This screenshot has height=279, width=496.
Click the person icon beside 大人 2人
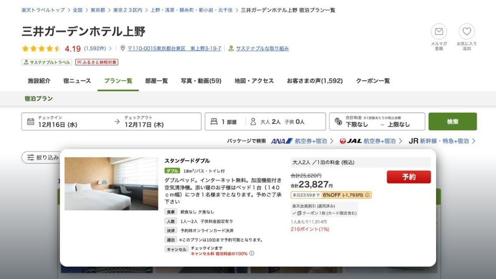click(253, 122)
